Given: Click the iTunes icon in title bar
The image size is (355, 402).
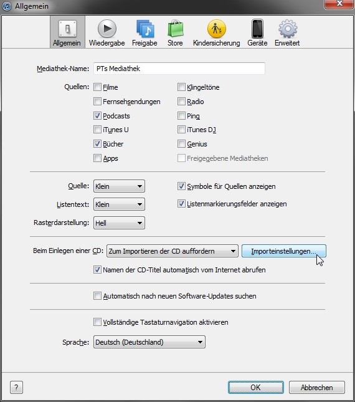Looking at the screenshot, I should click(7, 6).
